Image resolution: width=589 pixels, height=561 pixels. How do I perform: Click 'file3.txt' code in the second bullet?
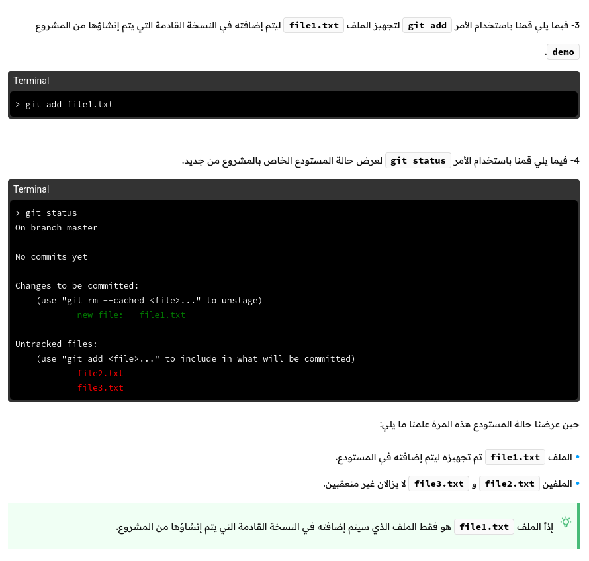(439, 484)
